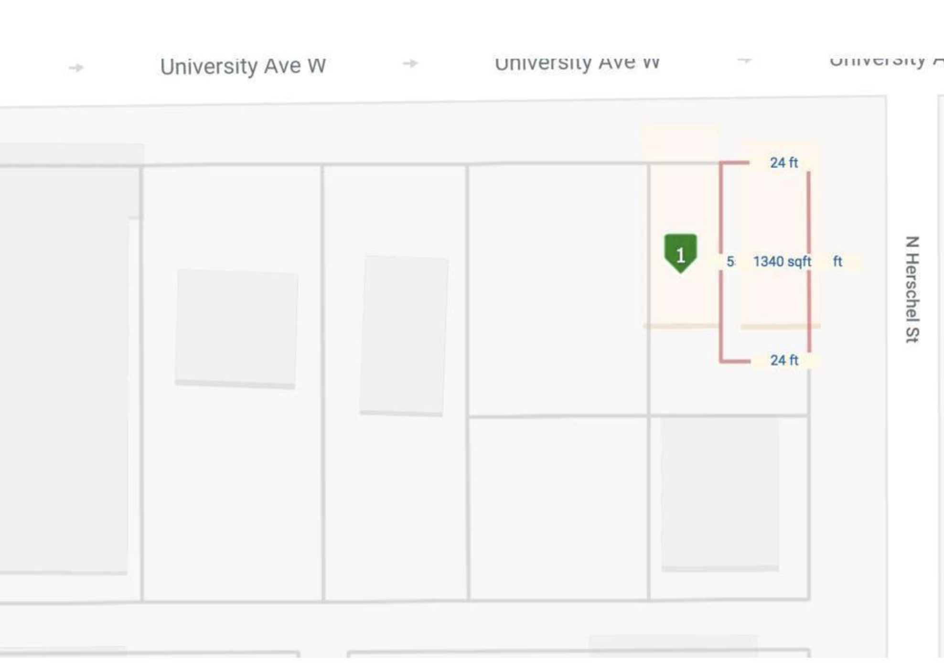Image resolution: width=944 pixels, height=663 pixels.
Task: Click the ft label right of 1340 sqft
Action: pos(837,261)
